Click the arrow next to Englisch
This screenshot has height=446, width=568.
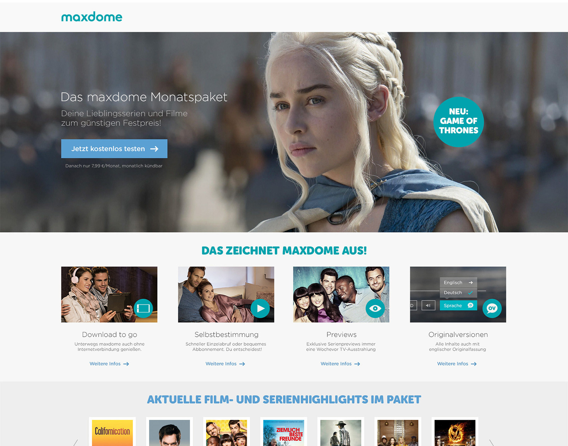point(471,282)
